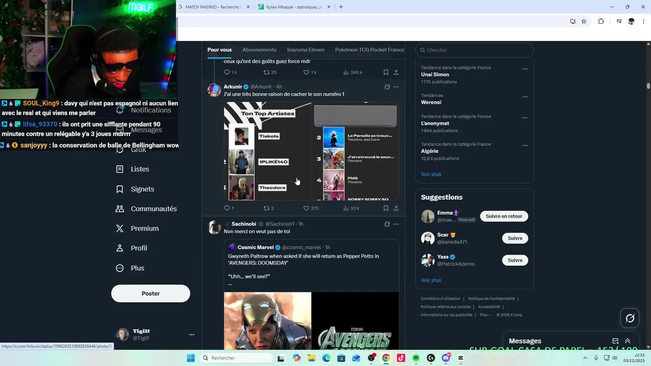651x366 pixels.
Task: Open Voir plus under trends
Action: 431,174
